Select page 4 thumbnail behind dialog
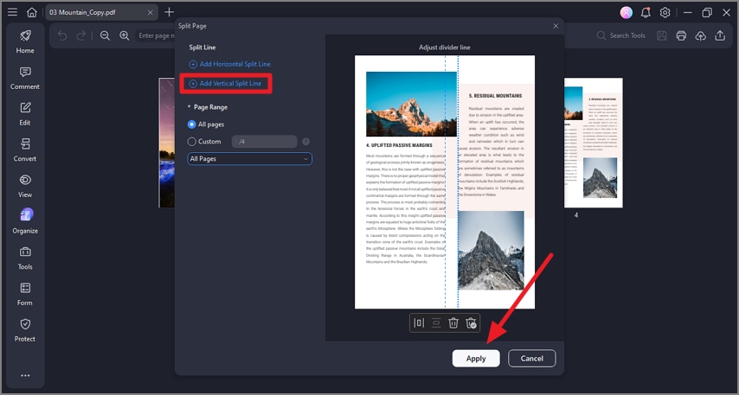Screen dimensions: 739x395 click(x=594, y=143)
